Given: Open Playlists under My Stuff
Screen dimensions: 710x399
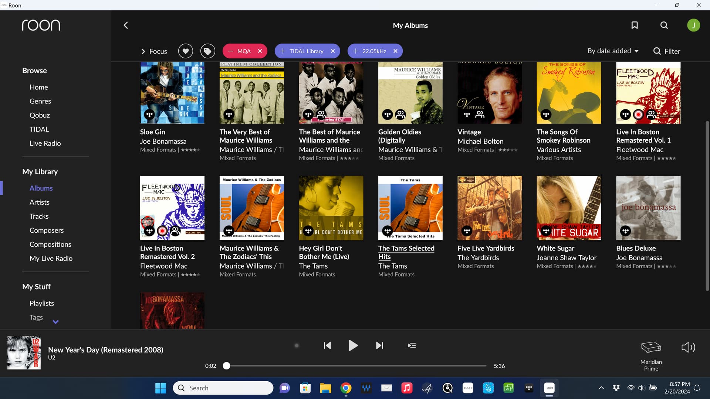Looking at the screenshot, I should [x=42, y=303].
